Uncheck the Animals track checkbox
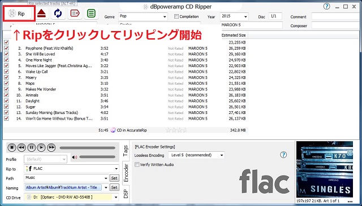362x206 pixels. 6,95
